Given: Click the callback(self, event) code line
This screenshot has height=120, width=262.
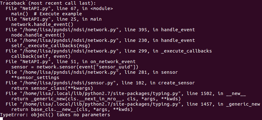Looking at the screenshot, I should (x=41, y=56).
